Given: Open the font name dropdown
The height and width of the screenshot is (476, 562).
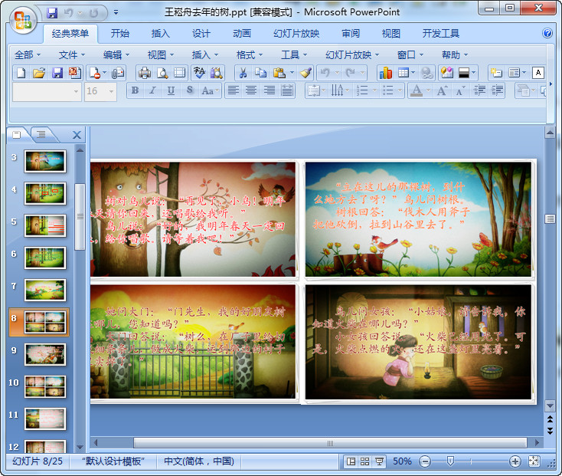Looking at the screenshot, I should click(x=76, y=92).
